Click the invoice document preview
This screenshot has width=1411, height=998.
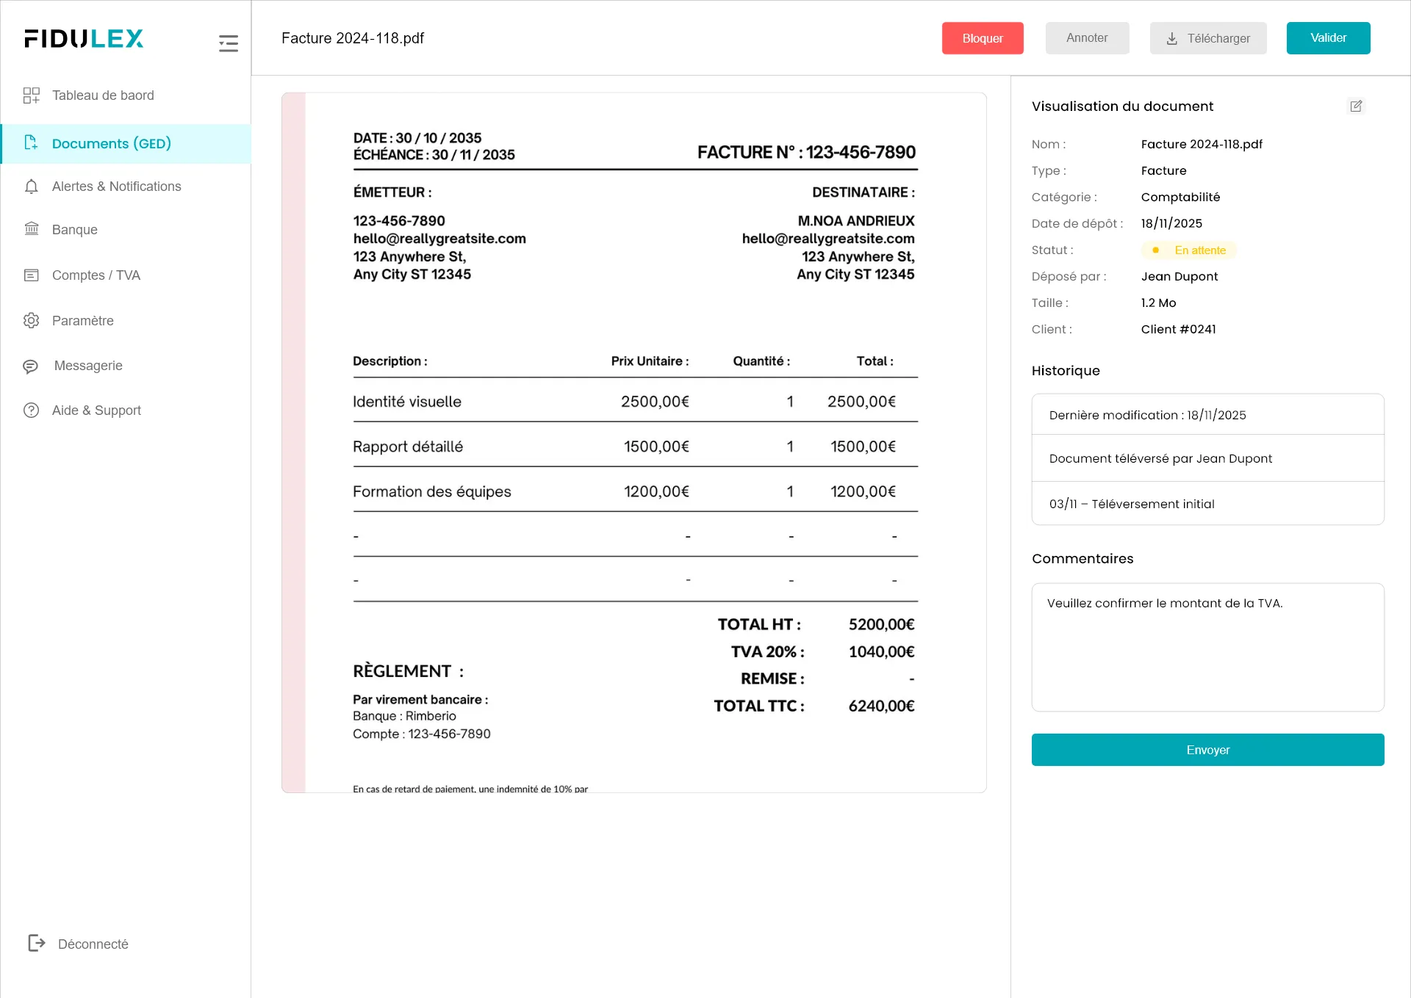(633, 442)
